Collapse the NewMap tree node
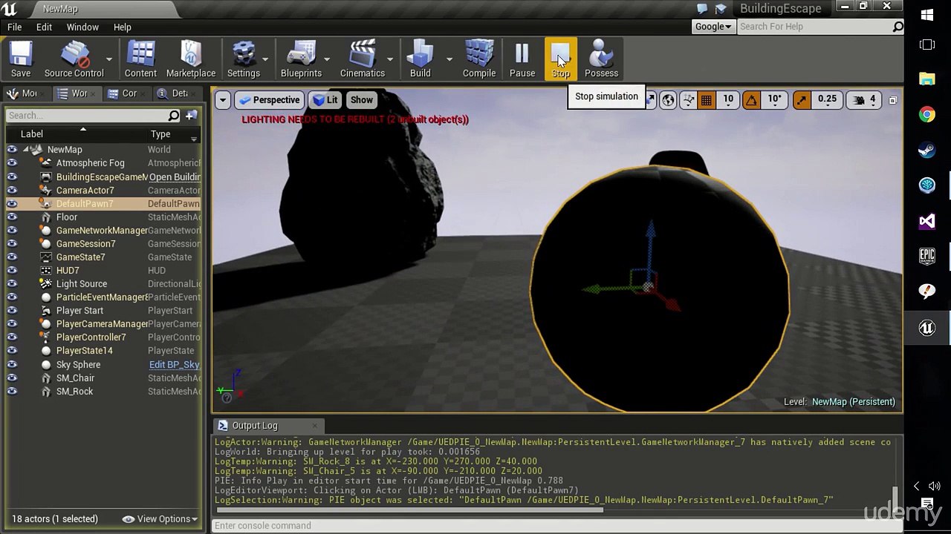Viewport: 951px width, 534px height. [26, 149]
